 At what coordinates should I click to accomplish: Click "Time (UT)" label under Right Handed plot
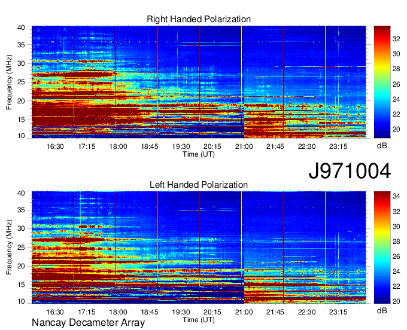(199, 154)
